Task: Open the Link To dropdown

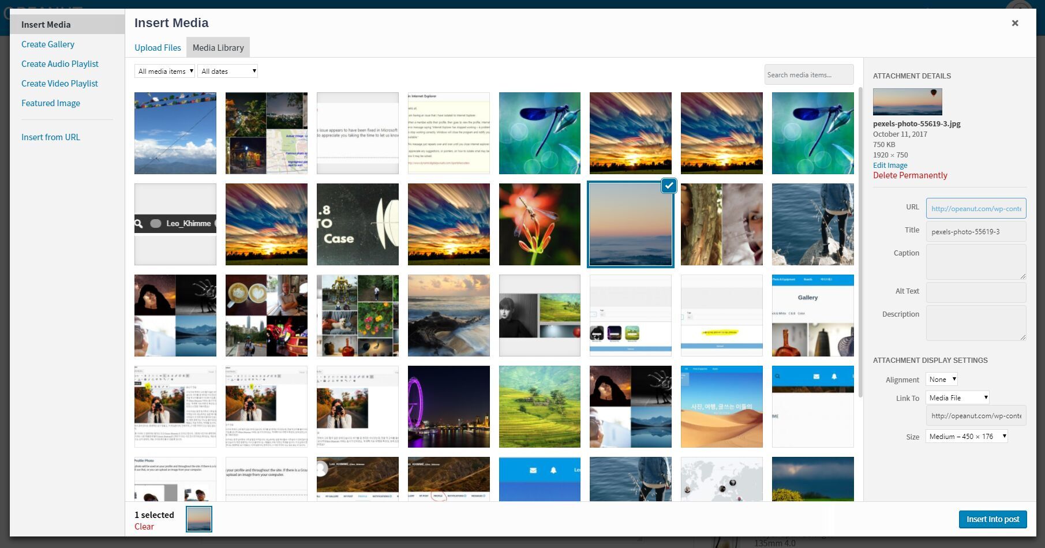Action: point(958,397)
